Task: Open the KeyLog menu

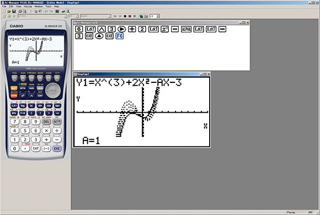Action: [x=28, y=7]
